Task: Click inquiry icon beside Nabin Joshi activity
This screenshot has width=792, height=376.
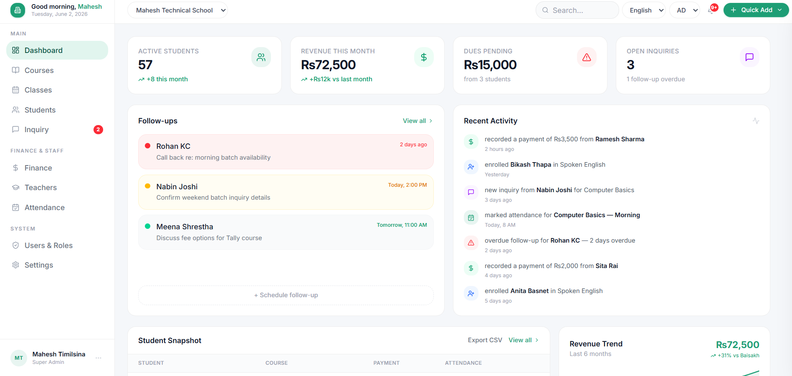Action: coord(471,192)
